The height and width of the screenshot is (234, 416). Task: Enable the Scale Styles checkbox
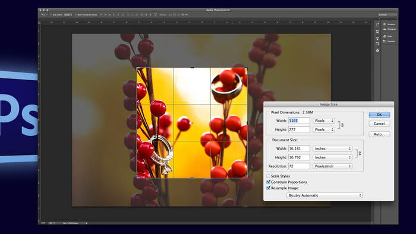(268, 176)
